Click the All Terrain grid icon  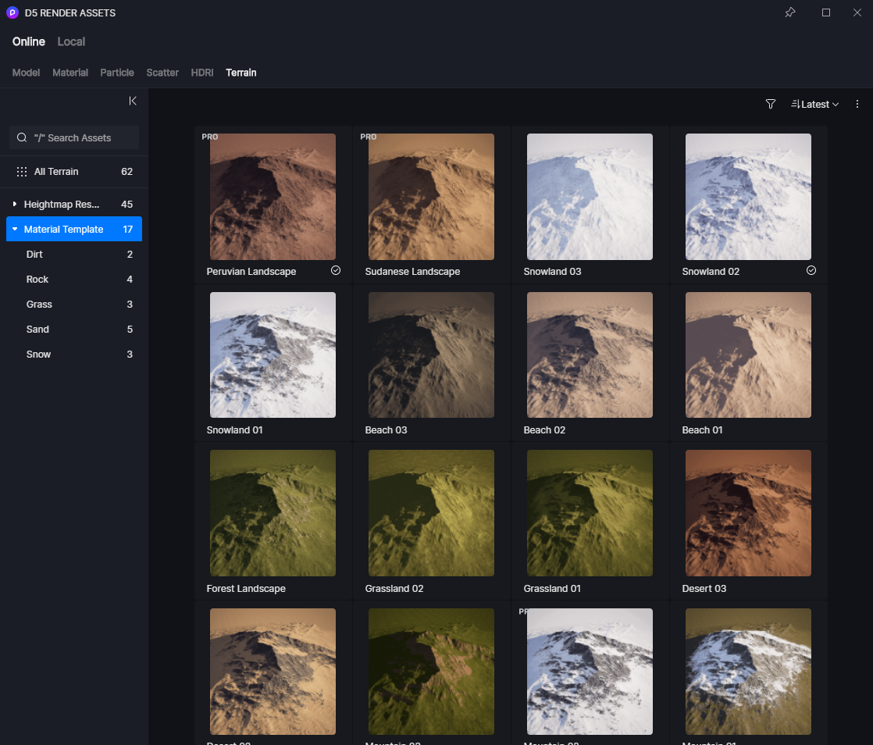tap(22, 172)
